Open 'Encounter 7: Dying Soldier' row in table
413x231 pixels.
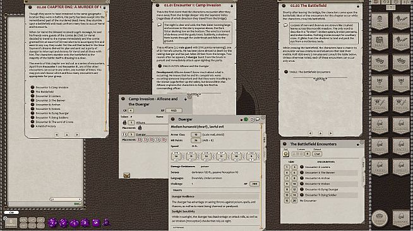click(321, 195)
